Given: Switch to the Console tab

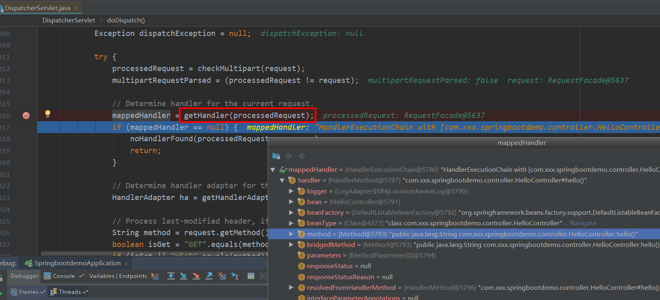Looking at the screenshot, I should [64, 276].
